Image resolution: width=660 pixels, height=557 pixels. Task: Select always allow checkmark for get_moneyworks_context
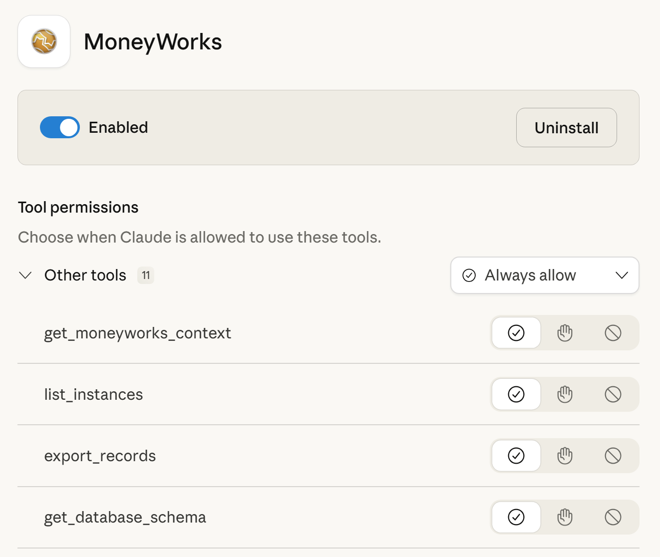(x=516, y=333)
